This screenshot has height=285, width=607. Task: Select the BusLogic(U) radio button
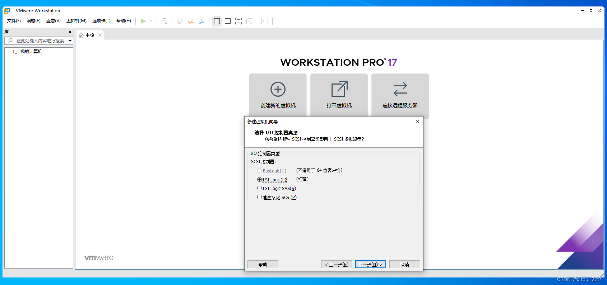pyautogui.click(x=259, y=171)
